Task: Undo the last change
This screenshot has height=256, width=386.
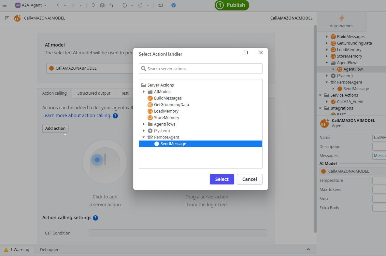Action: tap(125, 5)
